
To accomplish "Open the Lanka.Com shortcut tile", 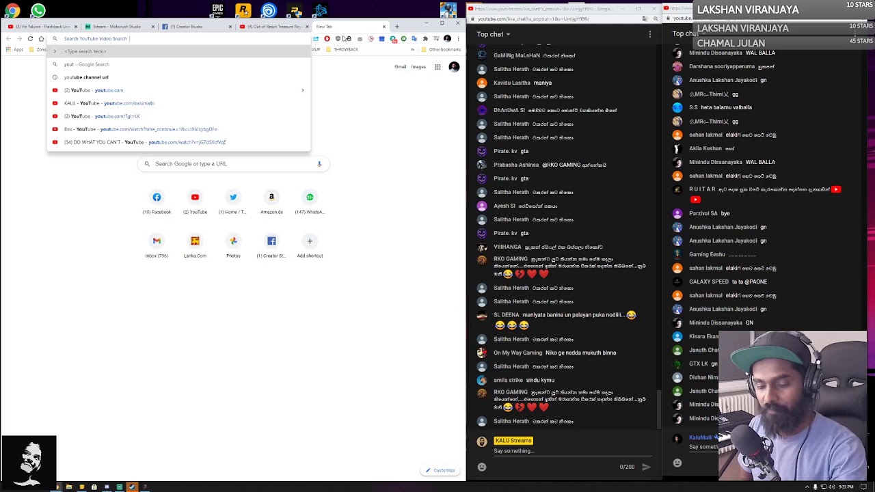I will coord(195,245).
